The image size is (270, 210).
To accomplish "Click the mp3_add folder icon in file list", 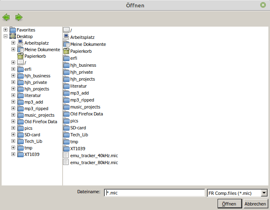I will tap(66, 93).
